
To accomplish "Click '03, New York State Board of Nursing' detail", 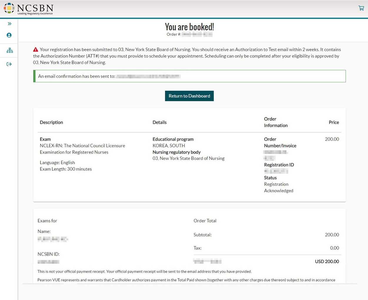I will tap(189, 159).
